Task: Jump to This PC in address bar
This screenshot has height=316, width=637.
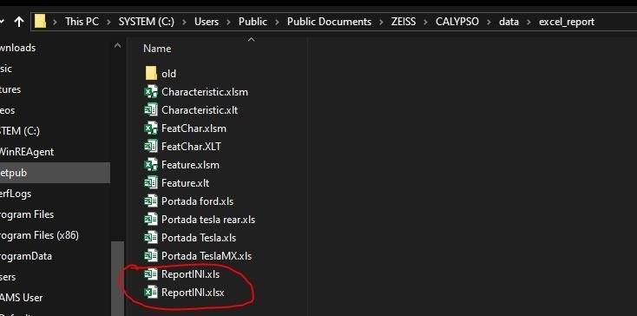Action: click(82, 22)
